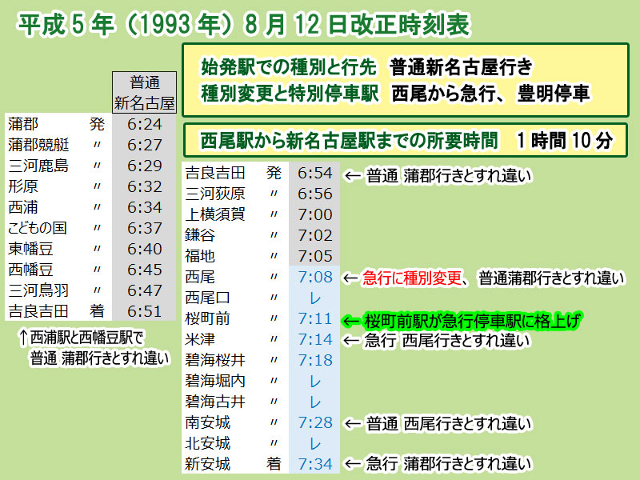Screen dimensions: 640x480
Task: Click the pass-through mark for 西尾口
Action: [x=314, y=298]
